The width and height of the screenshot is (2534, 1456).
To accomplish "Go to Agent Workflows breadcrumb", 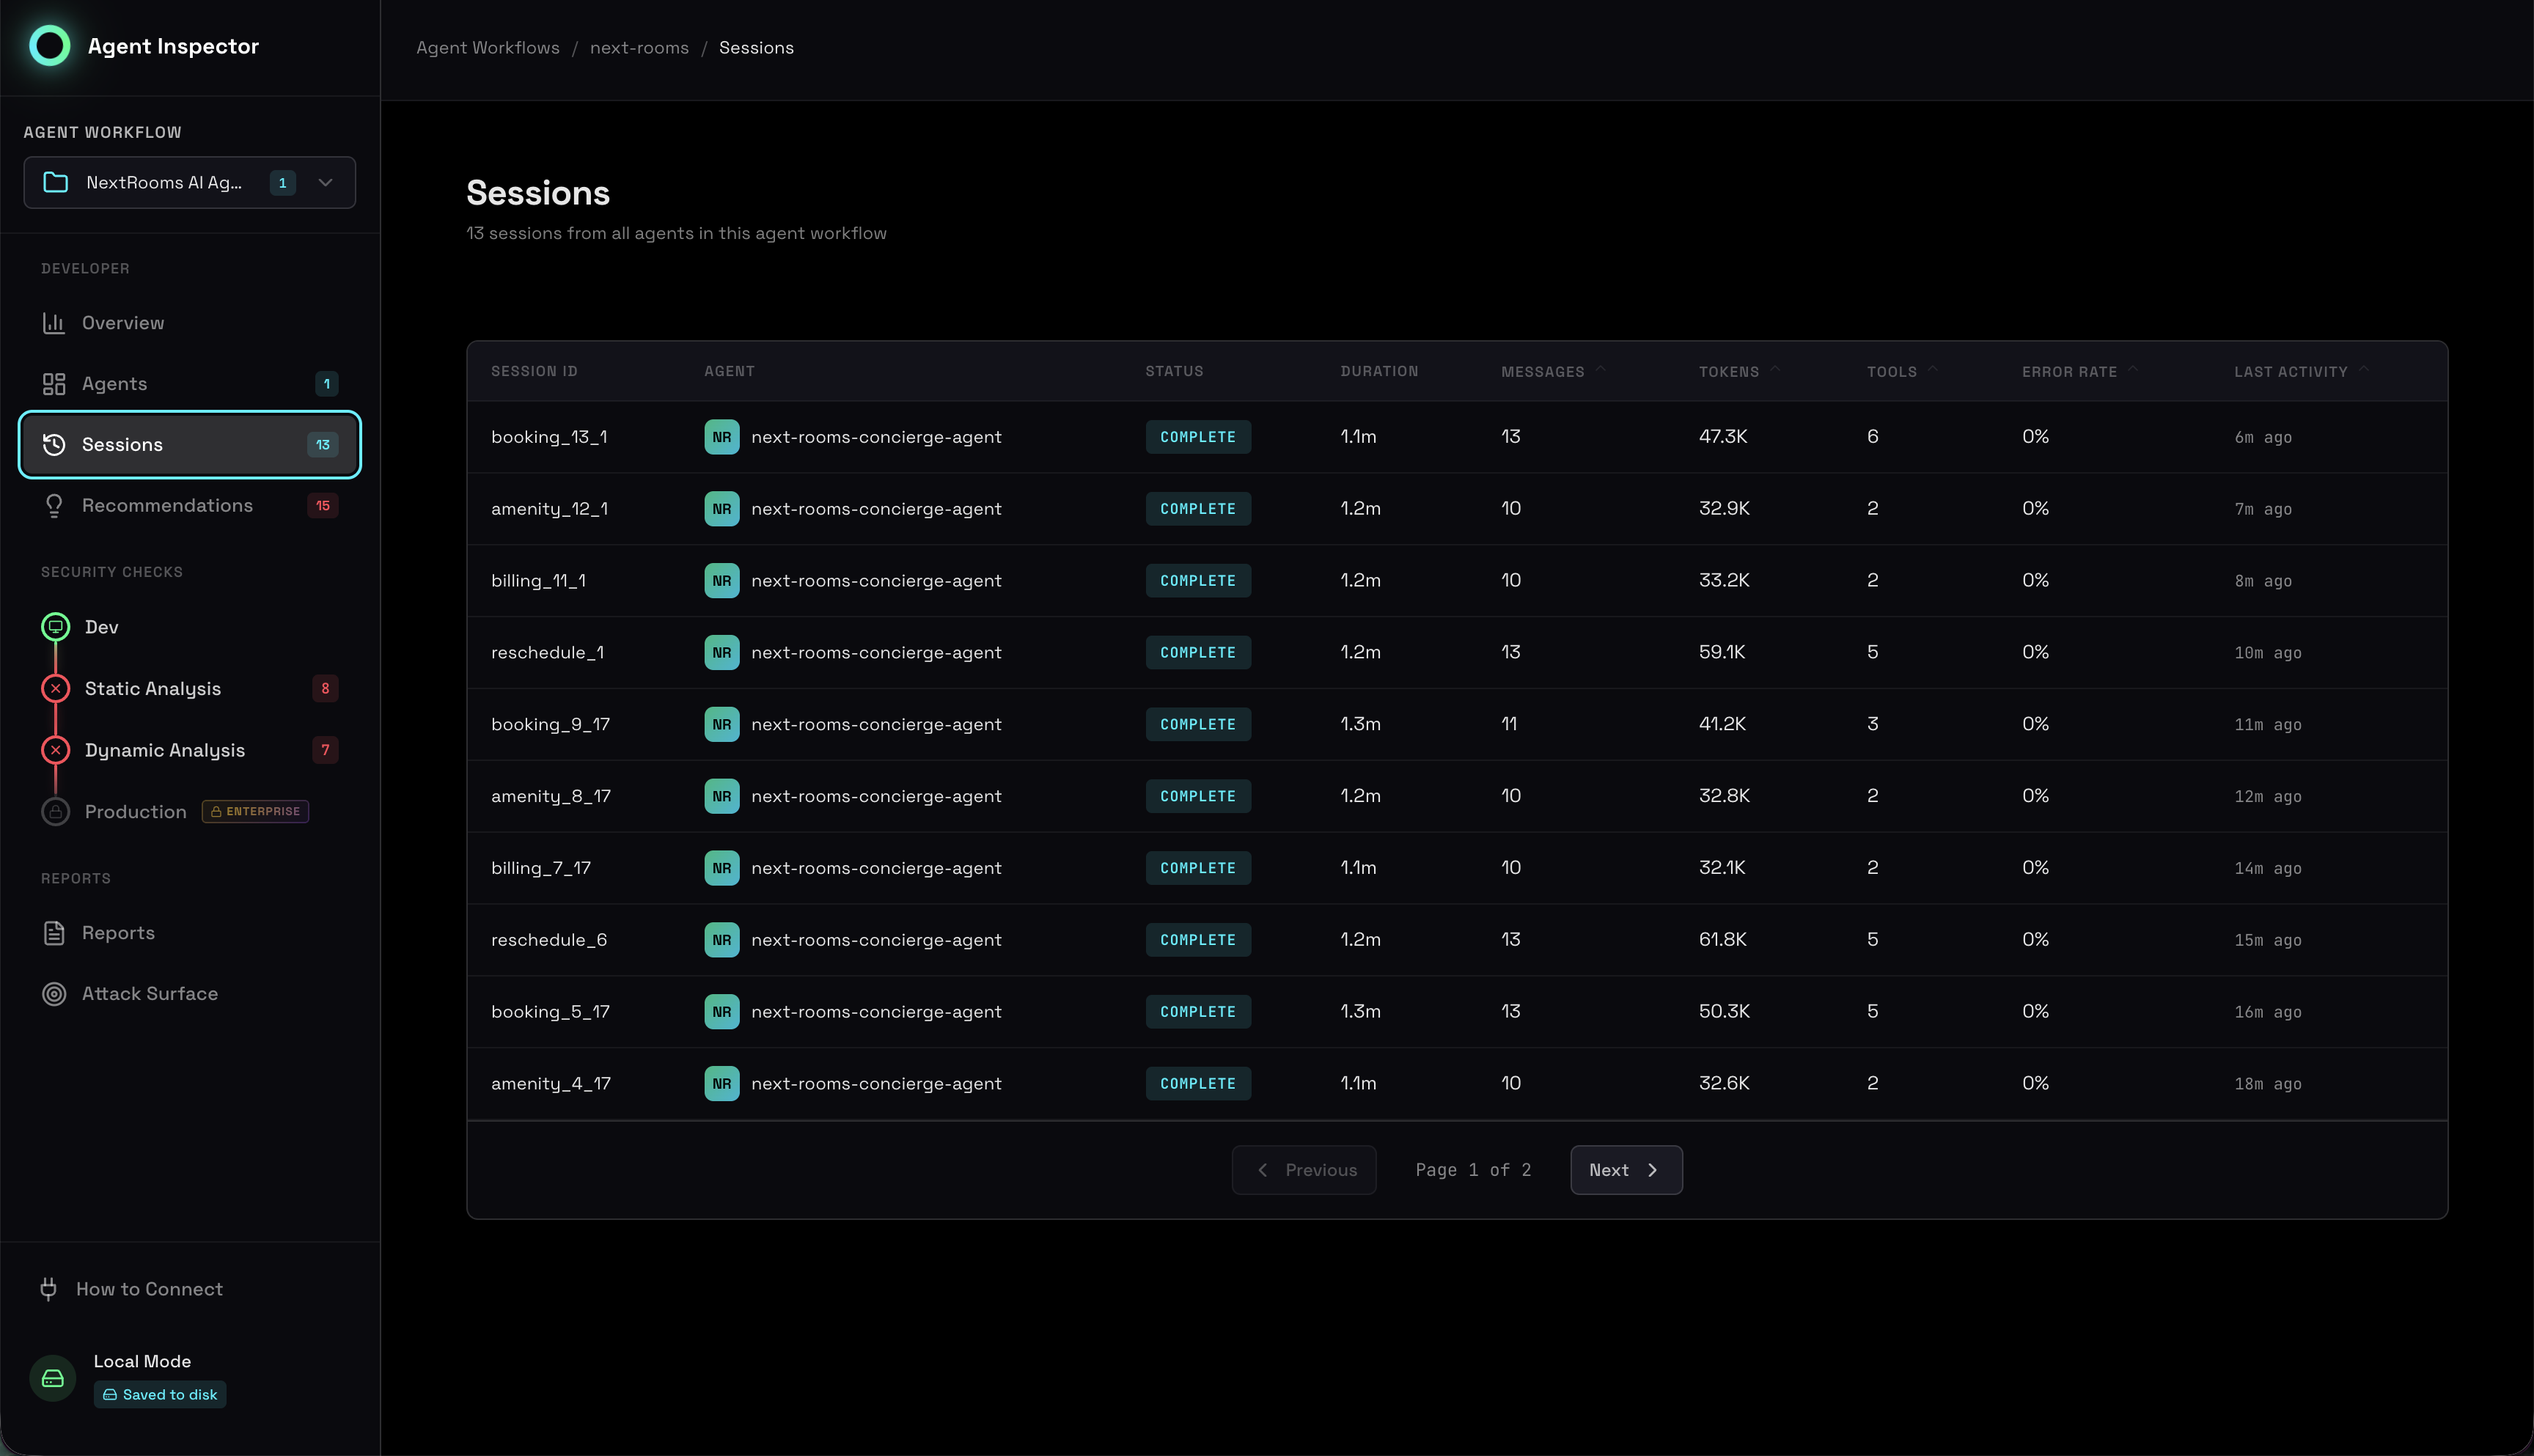I will [487, 48].
